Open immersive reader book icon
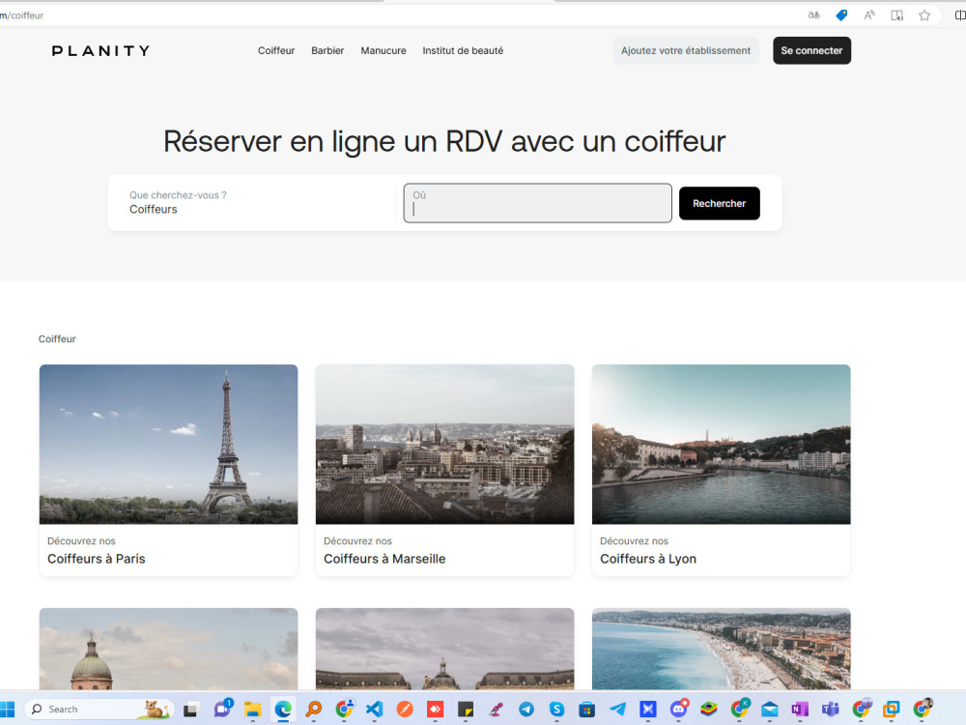The width and height of the screenshot is (966, 725). coord(897,15)
